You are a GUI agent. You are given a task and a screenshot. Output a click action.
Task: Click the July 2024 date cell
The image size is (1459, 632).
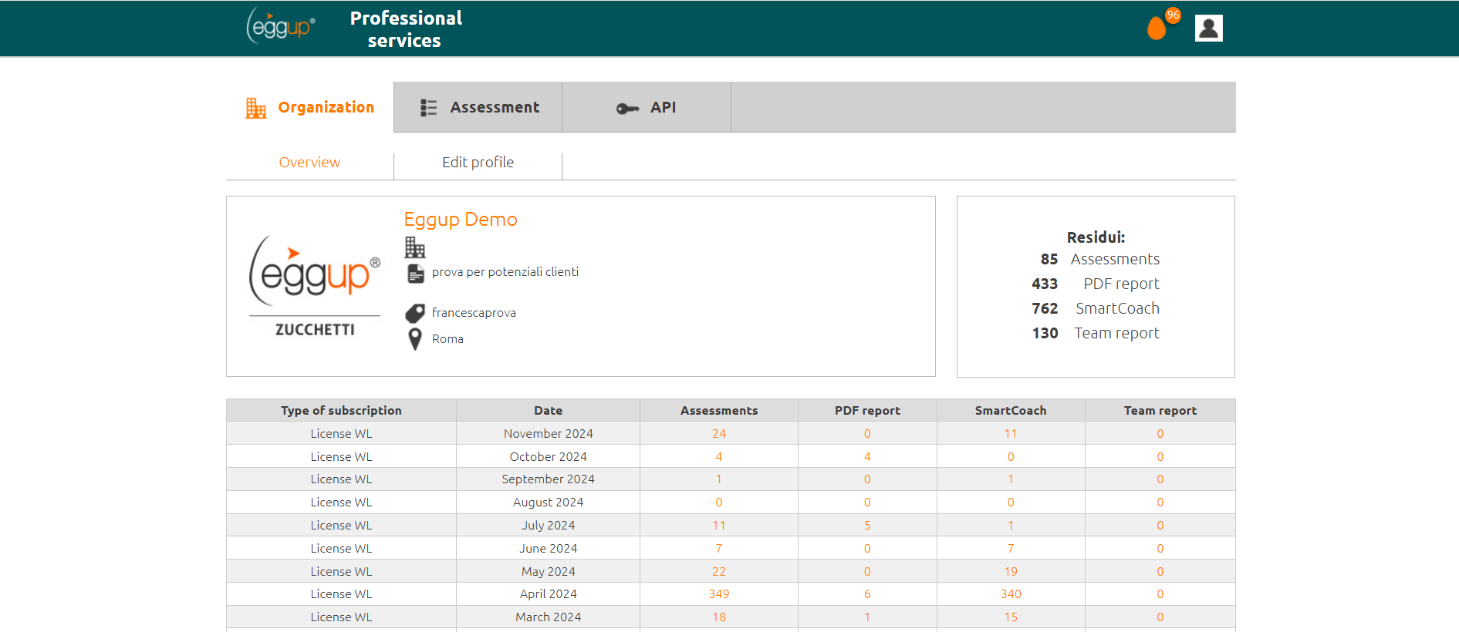[549, 526]
